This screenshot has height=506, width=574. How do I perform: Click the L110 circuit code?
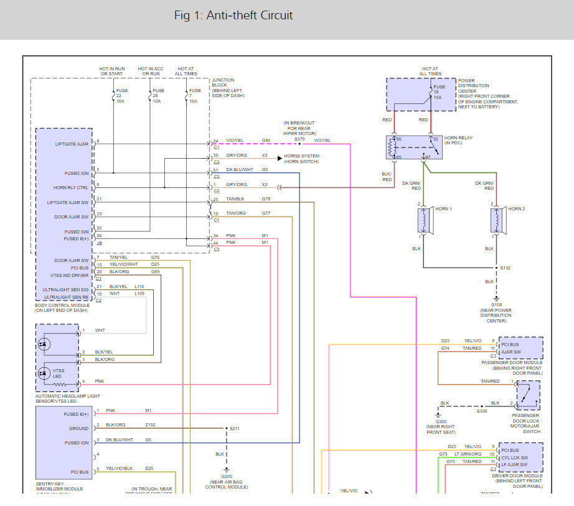pos(139,286)
